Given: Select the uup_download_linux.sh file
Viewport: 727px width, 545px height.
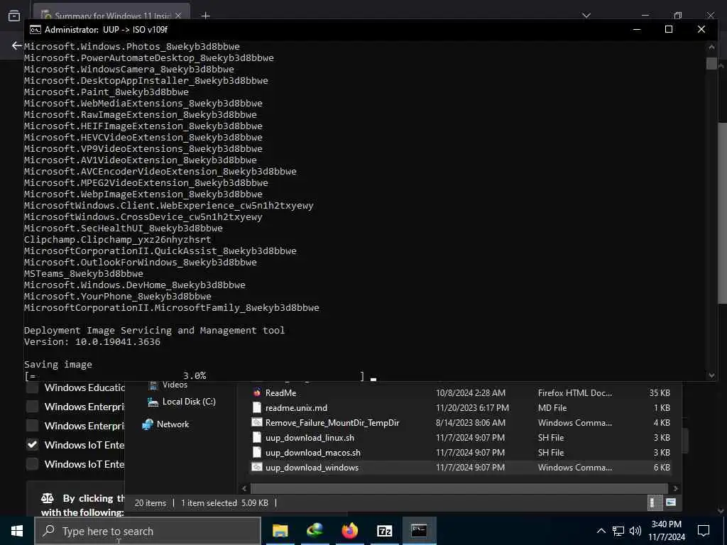Looking at the screenshot, I should (310, 438).
